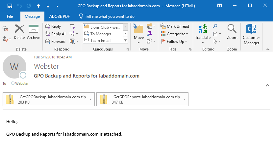Open dropdown for GetGPOBackup zip attachment
Viewport: 273px width, 163px height.
pyautogui.click(x=90, y=99)
